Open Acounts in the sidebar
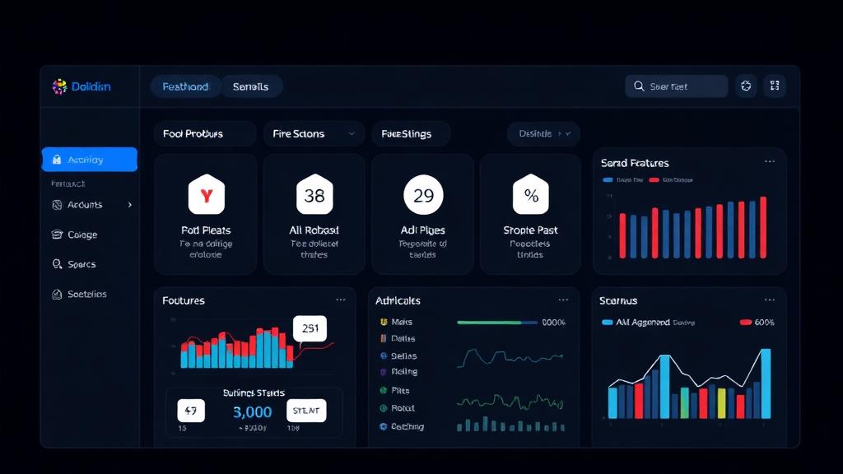This screenshot has width=843, height=474. 89,205
